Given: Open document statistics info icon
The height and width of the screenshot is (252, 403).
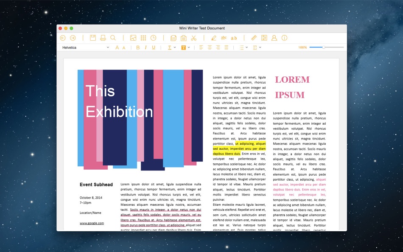Looking at the screenshot, I should 284,37.
